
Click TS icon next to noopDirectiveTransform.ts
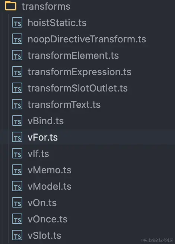pos(17,39)
